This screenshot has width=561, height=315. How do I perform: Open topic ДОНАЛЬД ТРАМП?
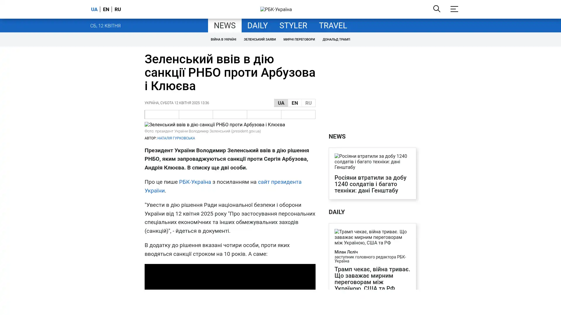tap(336, 39)
